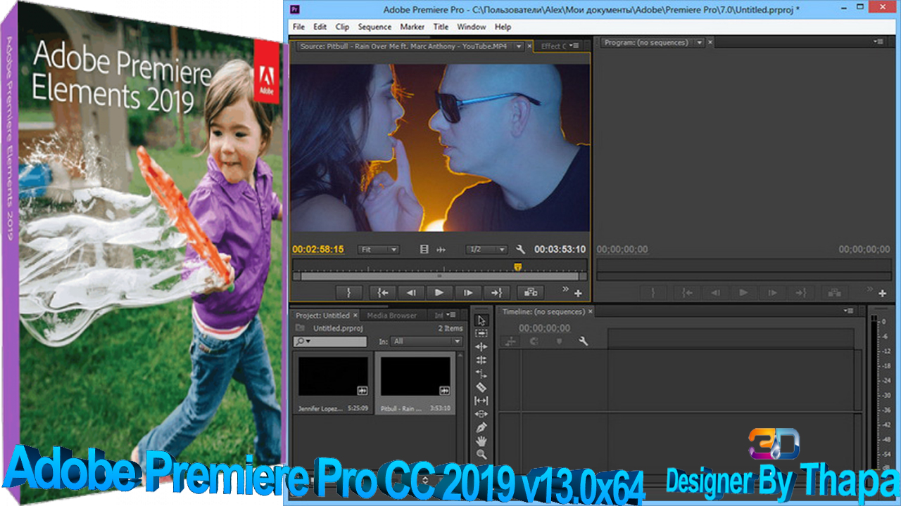The image size is (901, 506).
Task: Select the Project: Untitled tab
Action: tap(322, 316)
